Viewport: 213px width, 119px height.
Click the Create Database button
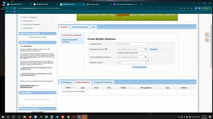(x=139, y=67)
